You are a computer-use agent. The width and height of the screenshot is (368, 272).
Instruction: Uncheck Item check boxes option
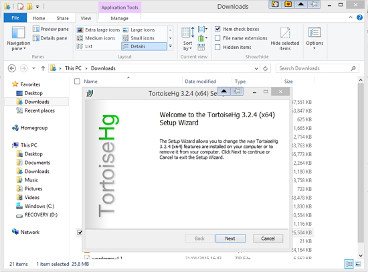217,29
